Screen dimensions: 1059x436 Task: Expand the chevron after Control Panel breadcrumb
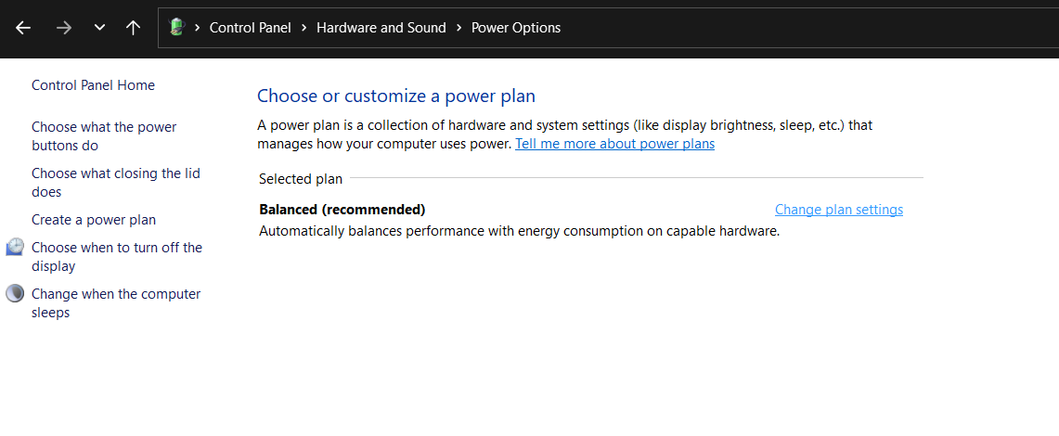301,28
